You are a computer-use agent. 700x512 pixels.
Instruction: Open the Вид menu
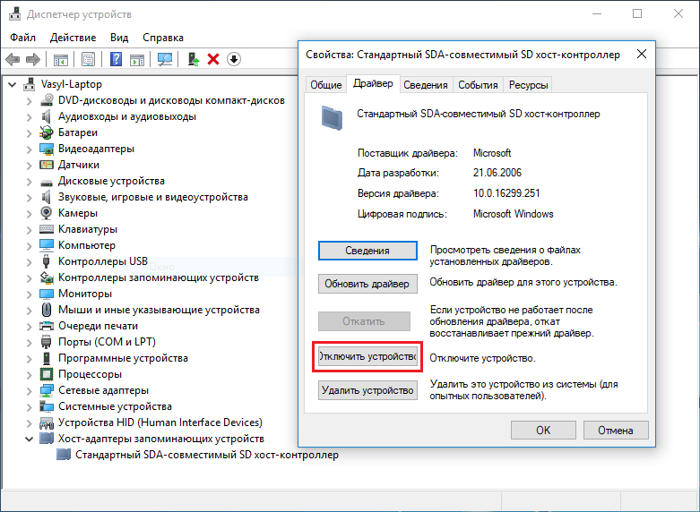(x=119, y=38)
